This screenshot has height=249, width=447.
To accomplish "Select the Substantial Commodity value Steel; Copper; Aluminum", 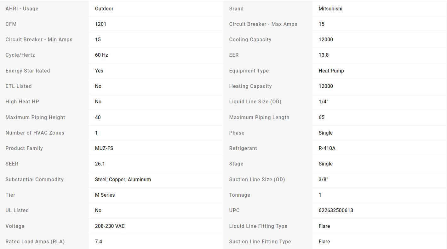I will (123, 179).
